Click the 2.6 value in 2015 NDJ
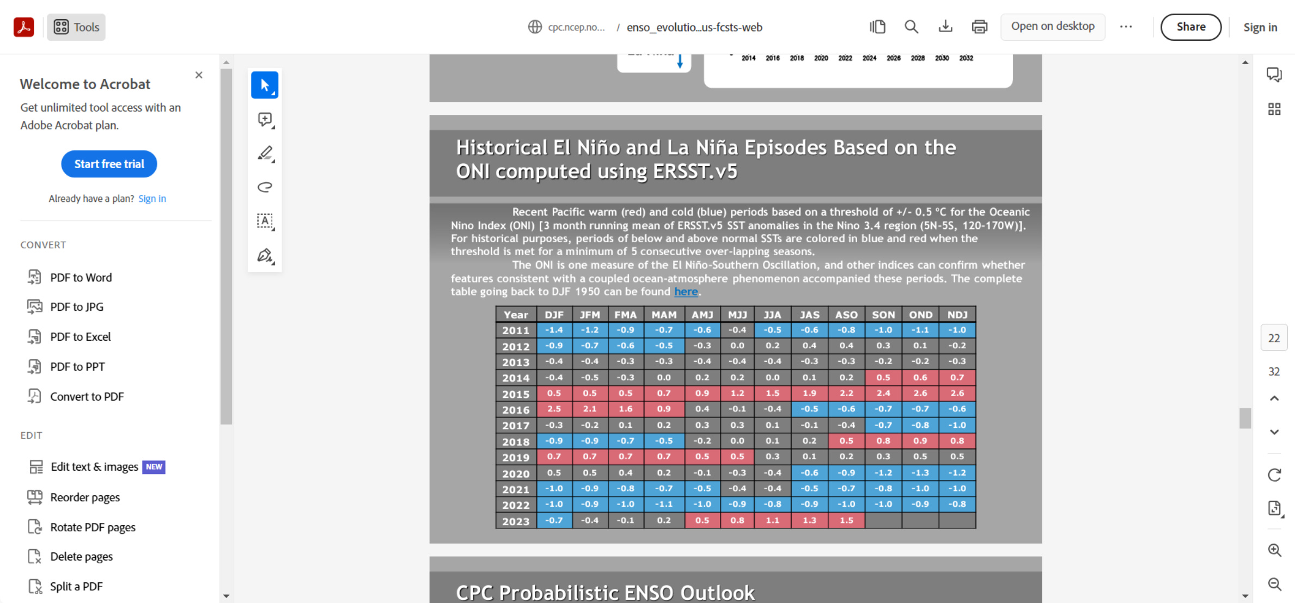The width and height of the screenshot is (1295, 603). click(957, 393)
